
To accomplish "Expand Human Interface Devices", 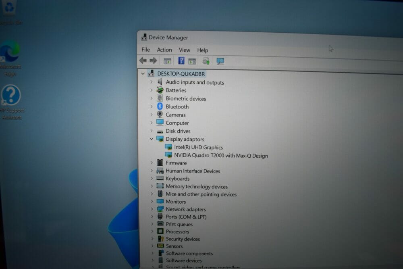I will pyautogui.click(x=152, y=171).
